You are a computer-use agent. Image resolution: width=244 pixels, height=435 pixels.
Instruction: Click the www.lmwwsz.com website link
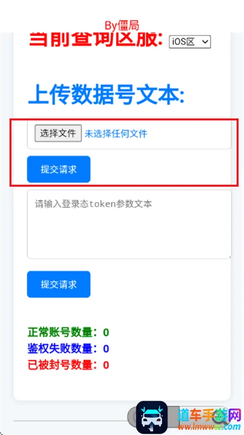[209, 426]
